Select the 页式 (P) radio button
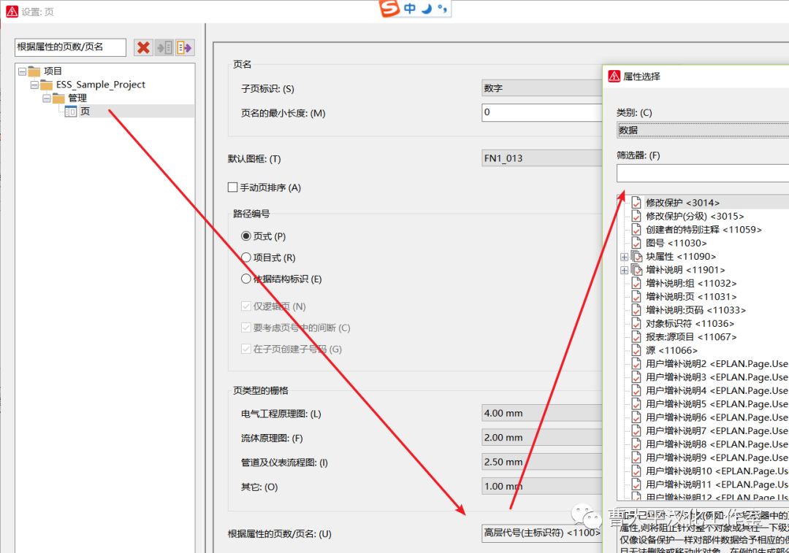The width and height of the screenshot is (789, 553). tap(246, 236)
